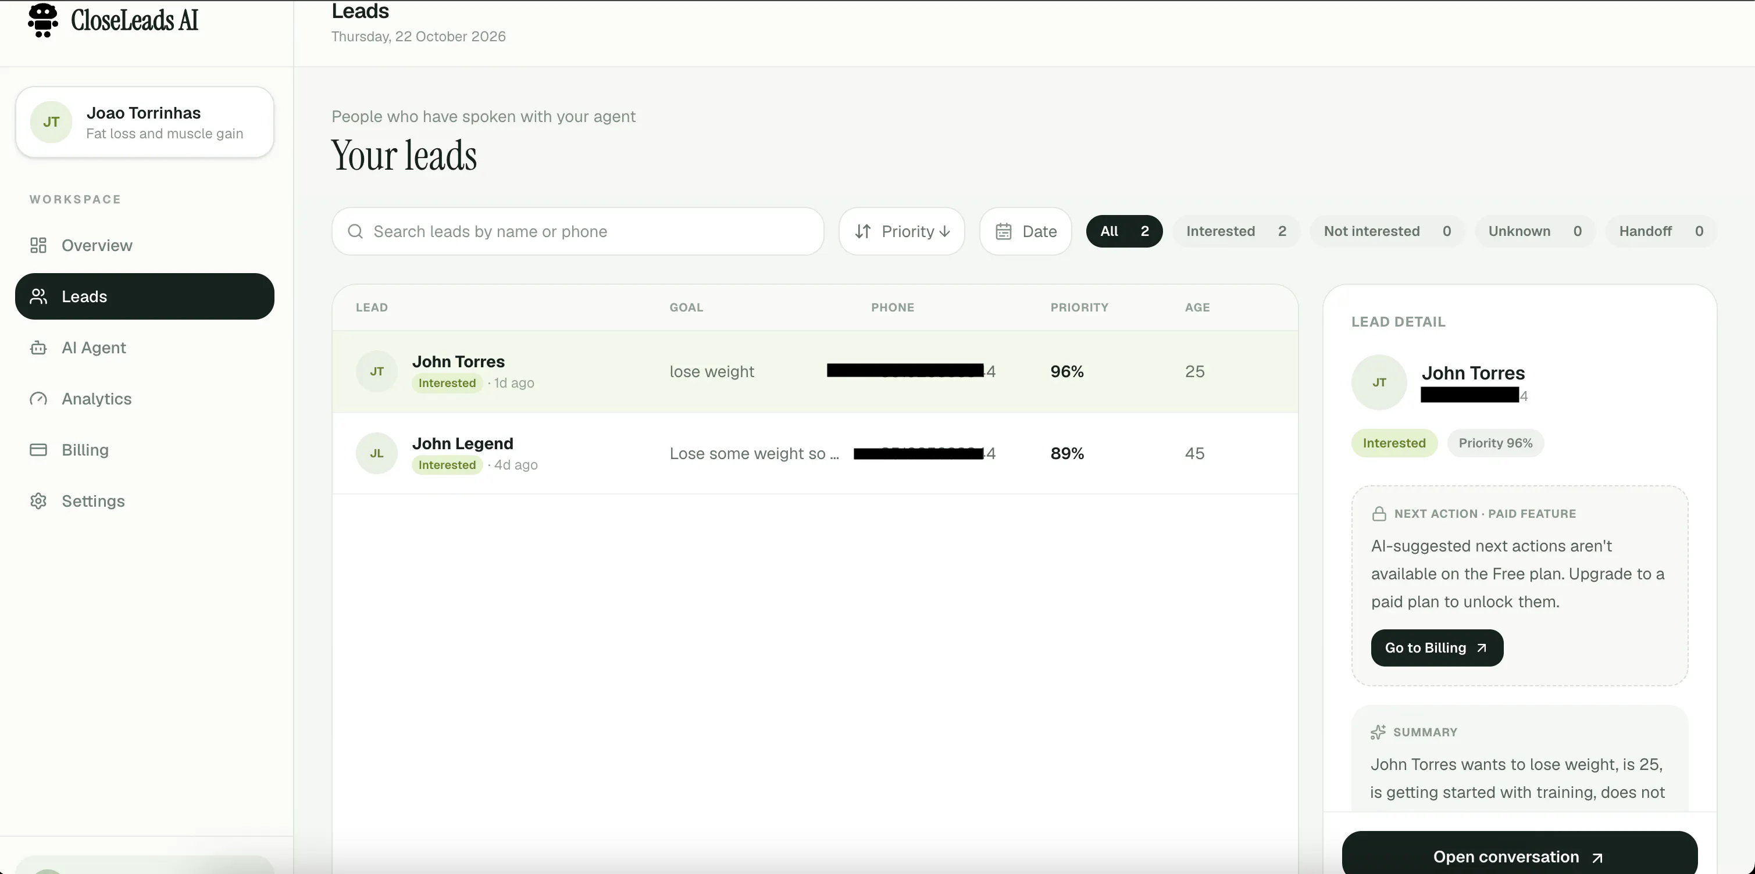This screenshot has height=874, width=1755.
Task: Click the Priority 96% tag
Action: (1496, 443)
